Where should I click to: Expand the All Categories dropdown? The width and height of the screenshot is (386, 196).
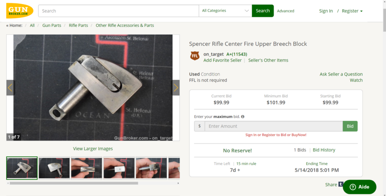[225, 11]
